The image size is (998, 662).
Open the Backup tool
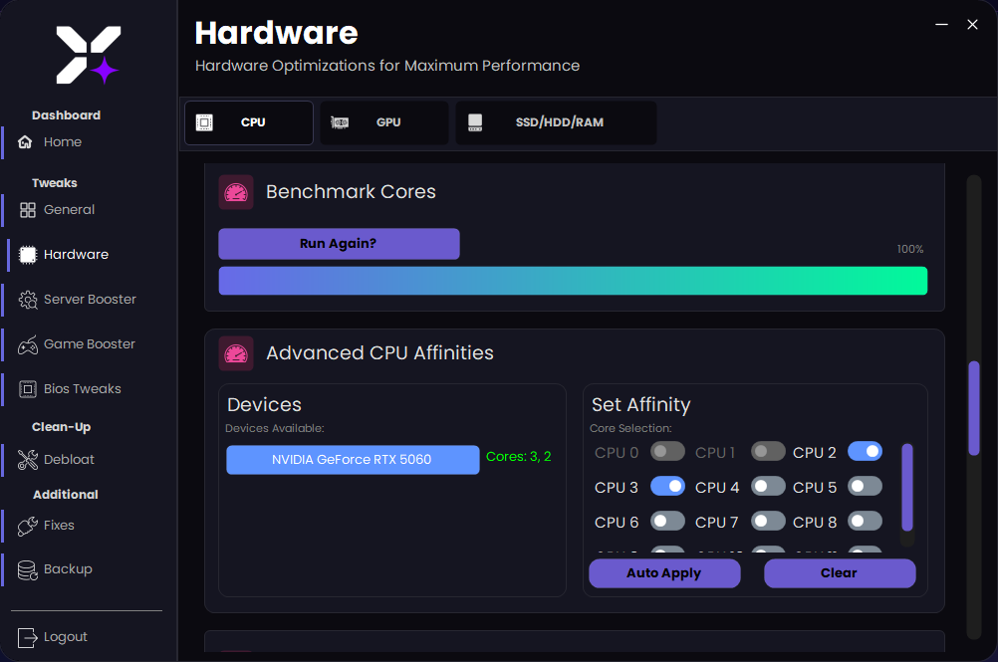pyautogui.click(x=65, y=568)
